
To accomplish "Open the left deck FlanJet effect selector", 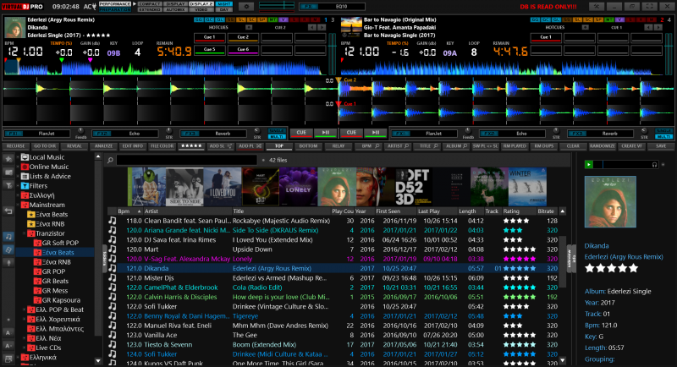I will (47, 134).
